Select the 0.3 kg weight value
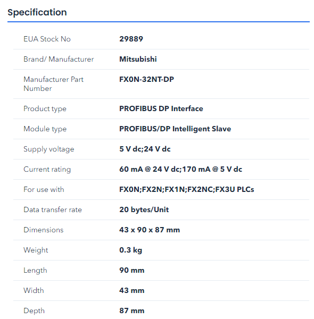Screen dimensions: 314x319 (130, 250)
